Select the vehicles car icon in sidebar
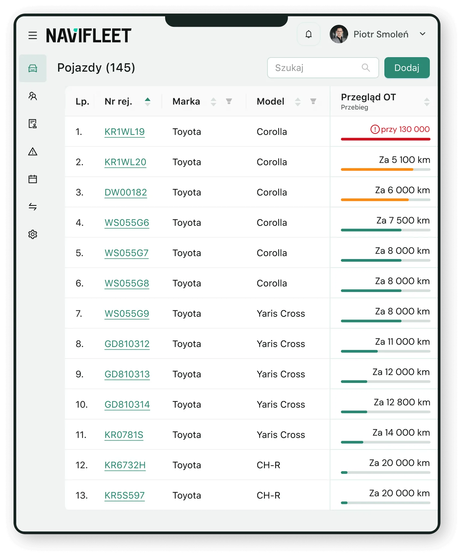Viewport: 463px width, 557px height. click(x=33, y=68)
